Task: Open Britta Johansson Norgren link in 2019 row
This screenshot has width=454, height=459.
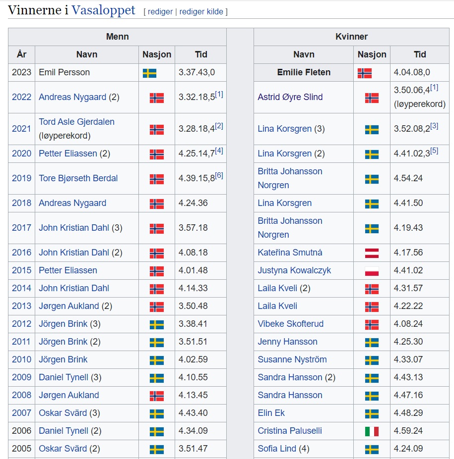Action: coord(290,178)
